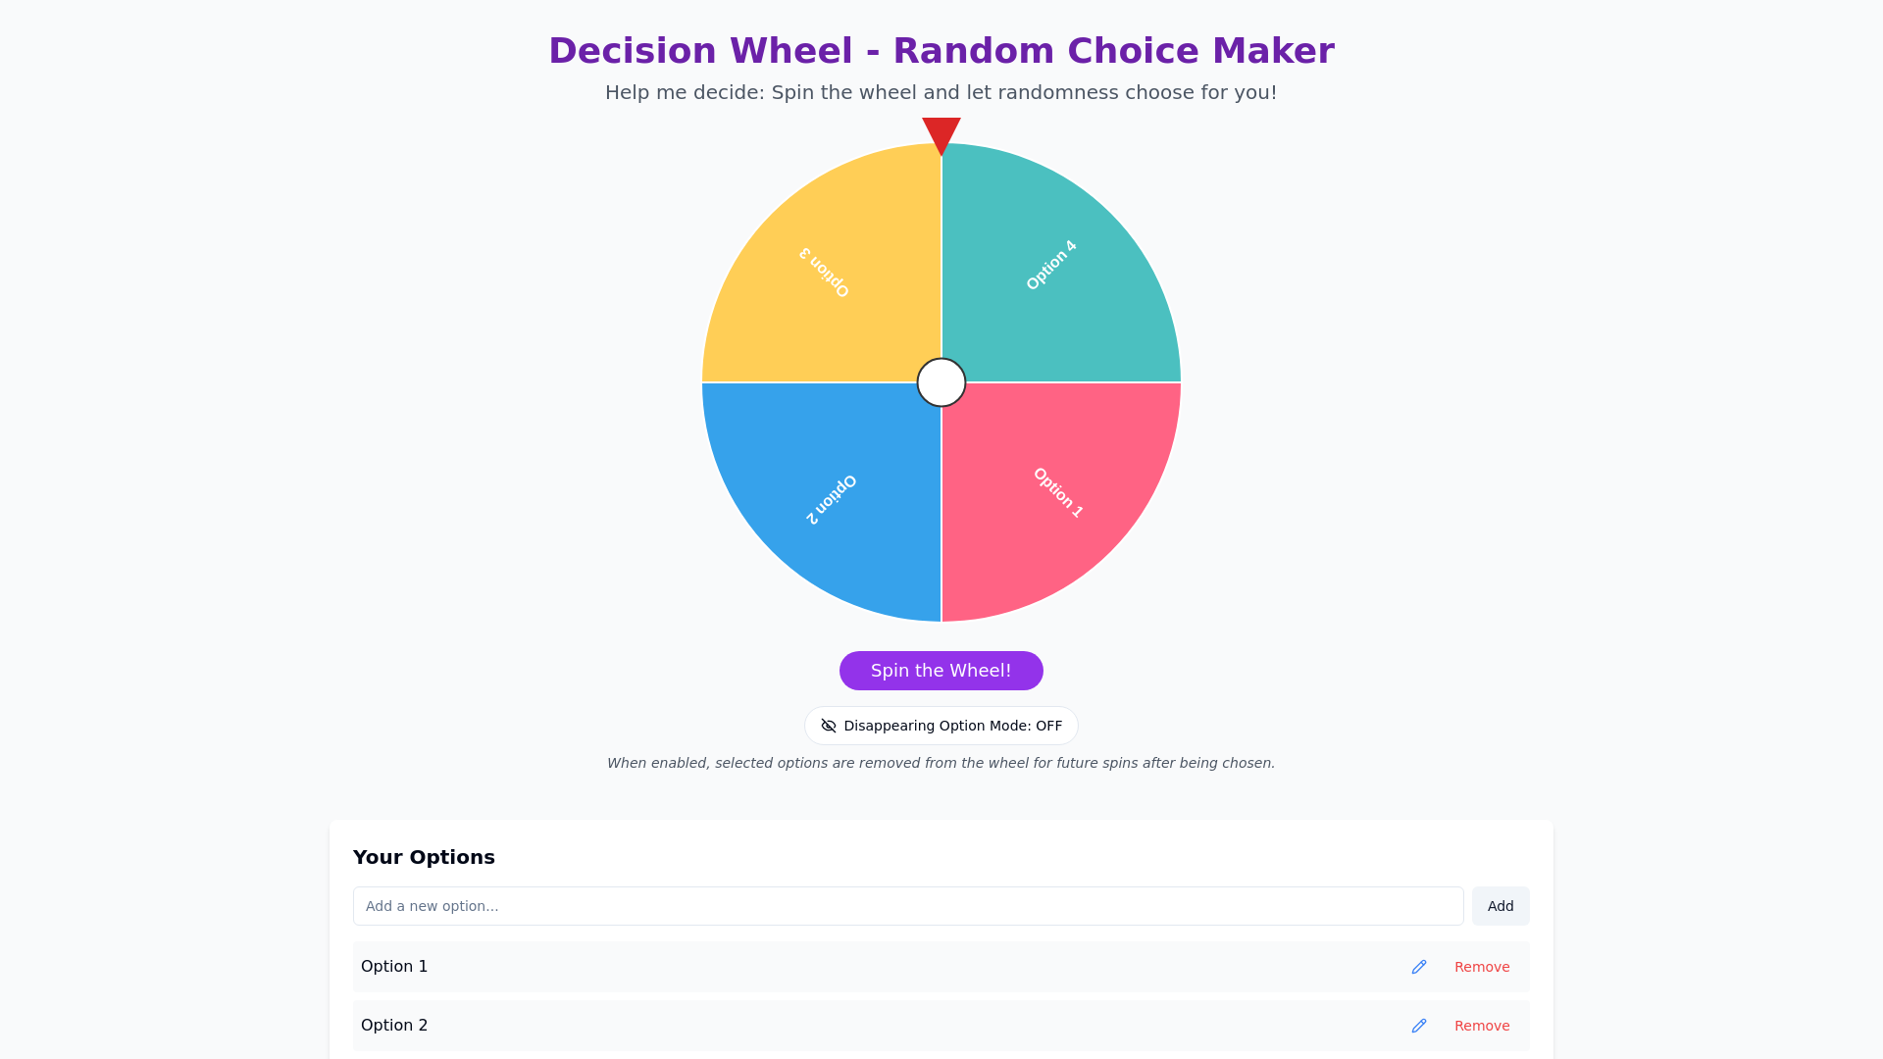Remove Option 1 from the list
This screenshot has width=1883, height=1059.
tap(1482, 967)
